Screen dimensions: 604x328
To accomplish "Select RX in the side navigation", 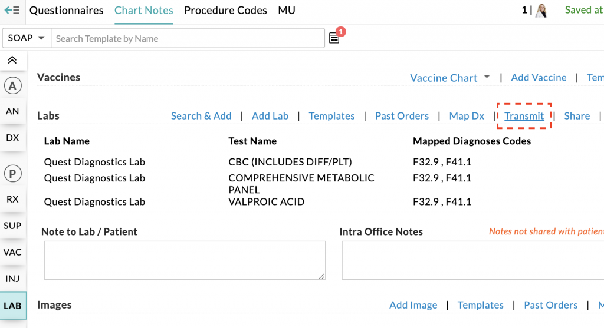I will pos(12,199).
